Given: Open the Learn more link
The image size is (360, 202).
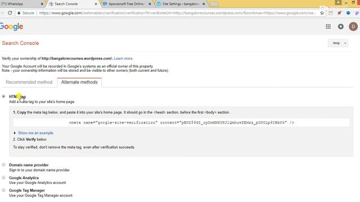Looking at the screenshot, I should click(x=123, y=58).
